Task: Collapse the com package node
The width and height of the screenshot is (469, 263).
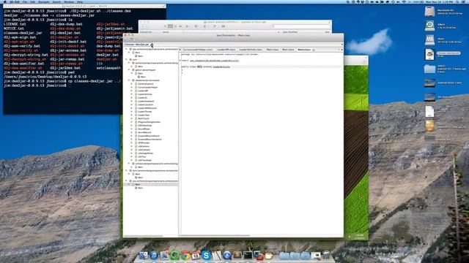Action: (x=126, y=60)
